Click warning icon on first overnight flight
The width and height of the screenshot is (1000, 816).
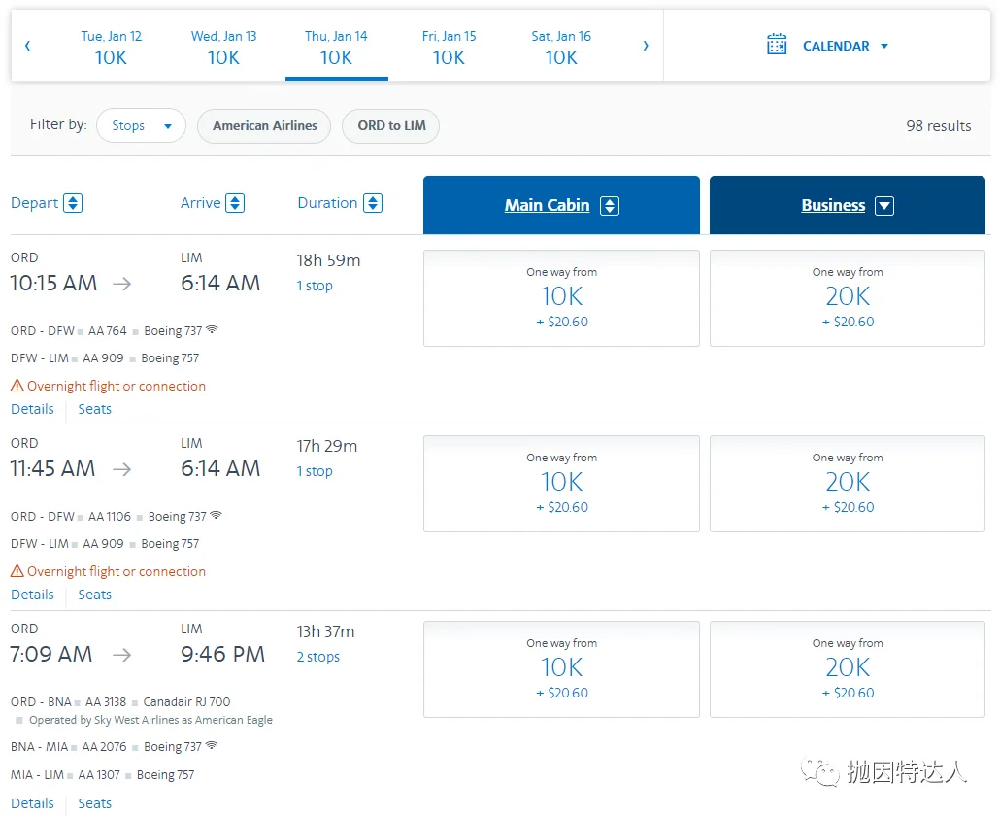[x=17, y=386]
